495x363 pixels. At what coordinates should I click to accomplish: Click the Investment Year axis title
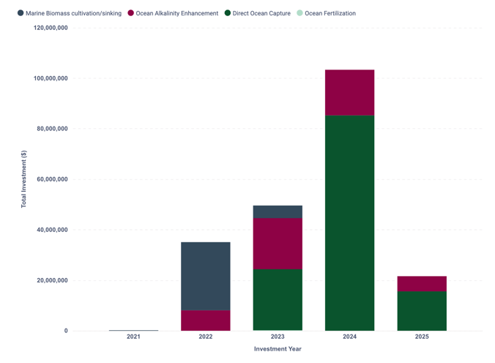coord(278,349)
